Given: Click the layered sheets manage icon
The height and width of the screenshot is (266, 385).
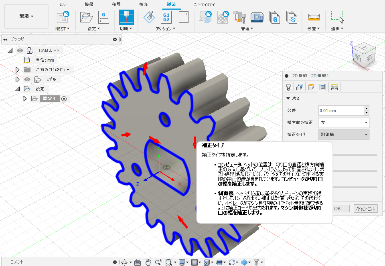Looking at the screenshot, I should click(x=205, y=17).
